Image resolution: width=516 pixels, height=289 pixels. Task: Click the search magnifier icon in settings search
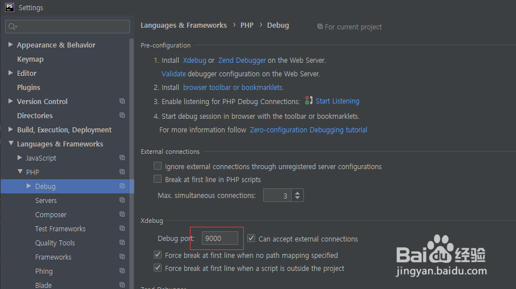[x=12, y=27]
